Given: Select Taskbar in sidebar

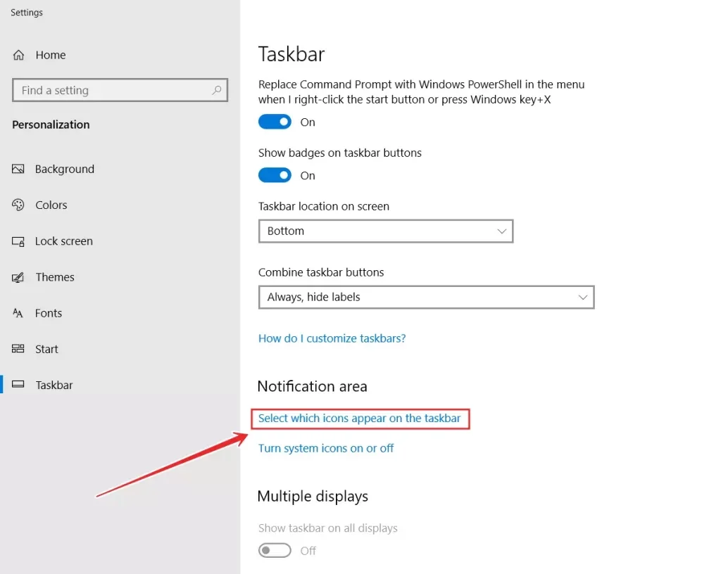Looking at the screenshot, I should tap(54, 385).
